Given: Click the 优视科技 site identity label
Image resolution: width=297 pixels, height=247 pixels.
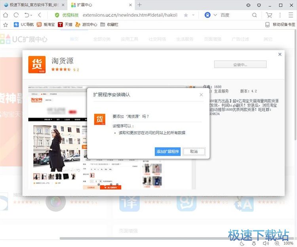Looking at the screenshot, I should pos(70,15).
